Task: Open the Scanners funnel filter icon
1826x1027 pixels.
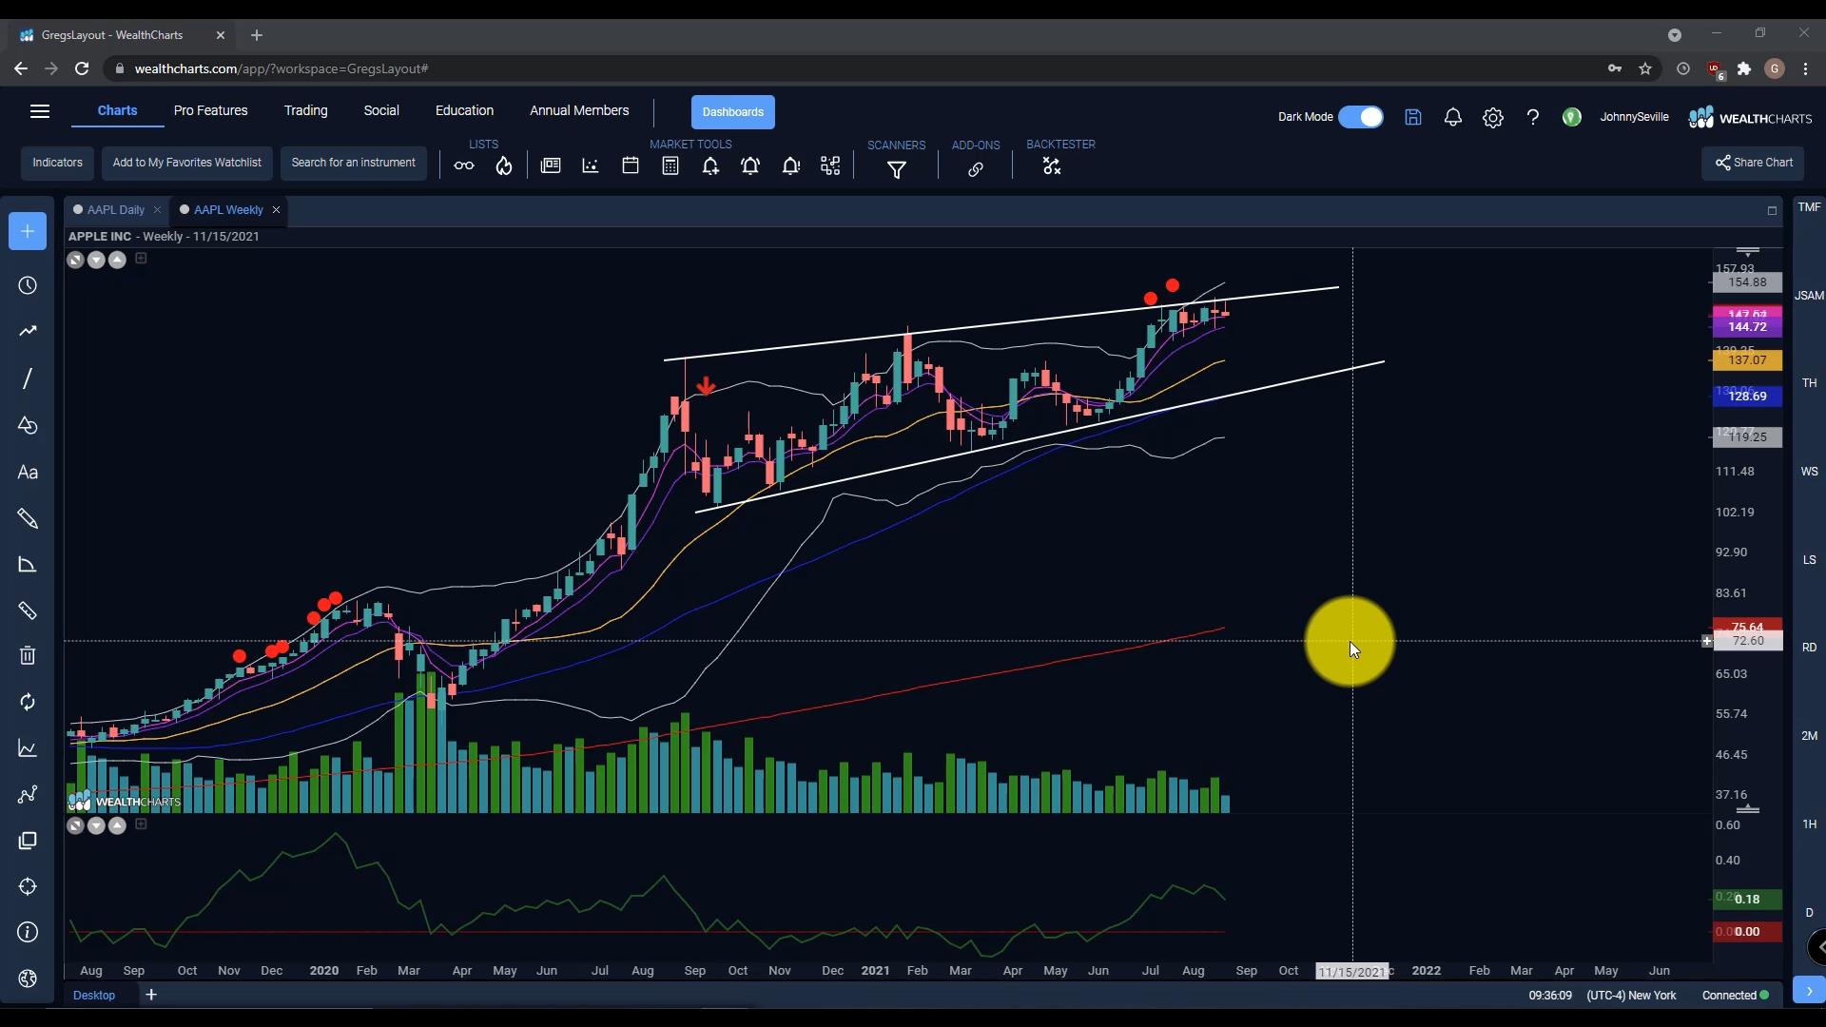Action: [x=897, y=169]
